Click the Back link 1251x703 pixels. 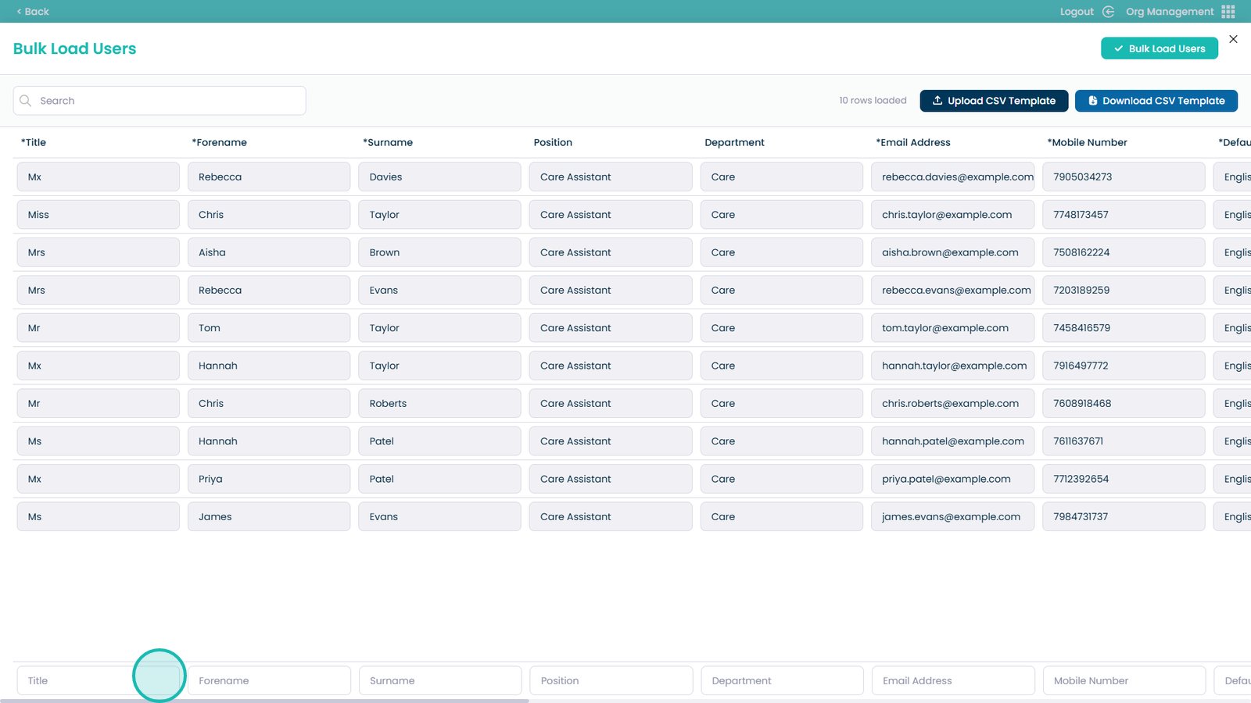tap(33, 12)
